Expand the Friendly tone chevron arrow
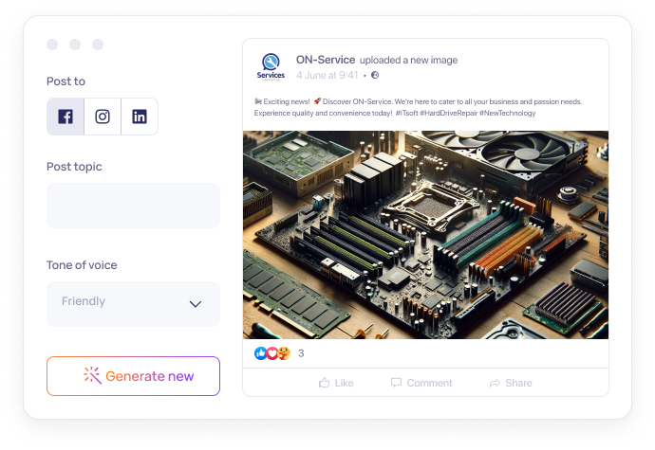 pos(196,304)
